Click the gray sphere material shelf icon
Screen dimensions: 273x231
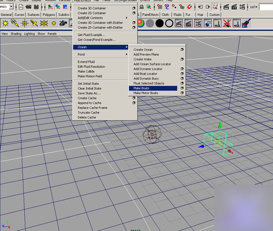(x=150, y=23)
